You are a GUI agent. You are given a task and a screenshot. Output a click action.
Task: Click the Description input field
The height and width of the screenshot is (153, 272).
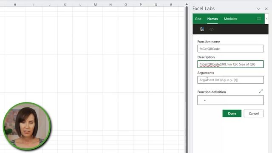tap(230, 64)
